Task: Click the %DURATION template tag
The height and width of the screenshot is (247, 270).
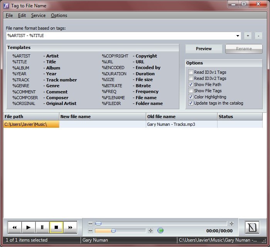Action: (x=114, y=74)
